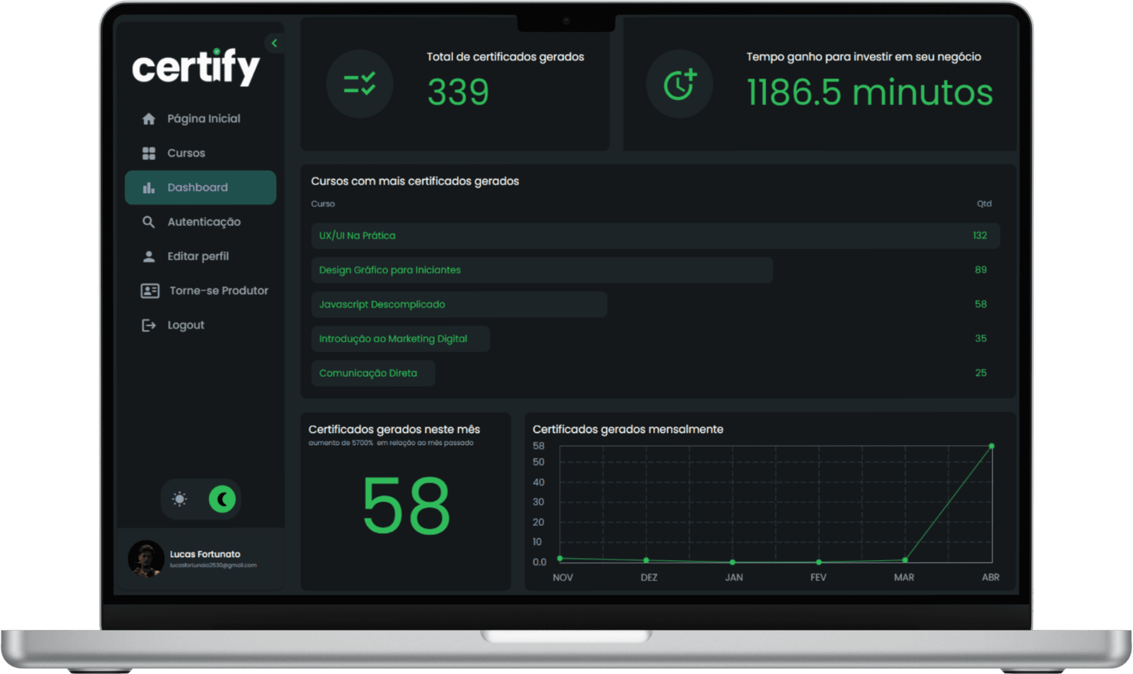Select Comunicação Direta course bar
Viewport: 1133px width, 674px height.
pos(373,373)
